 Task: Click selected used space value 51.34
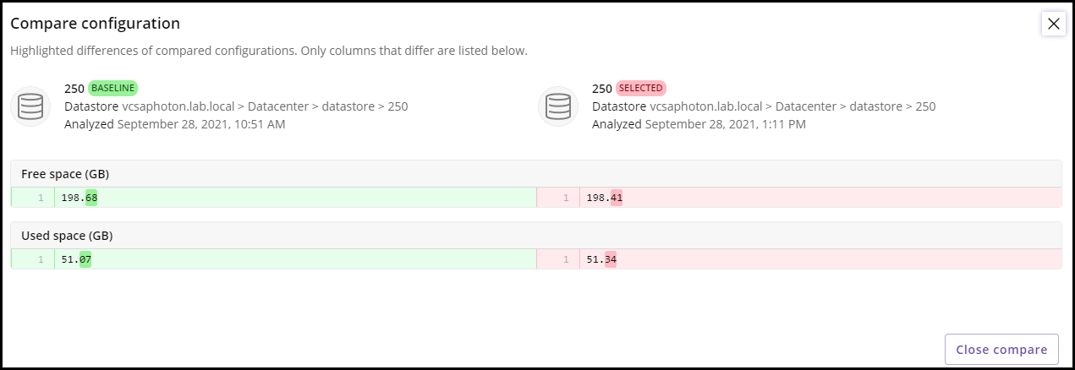coord(601,259)
